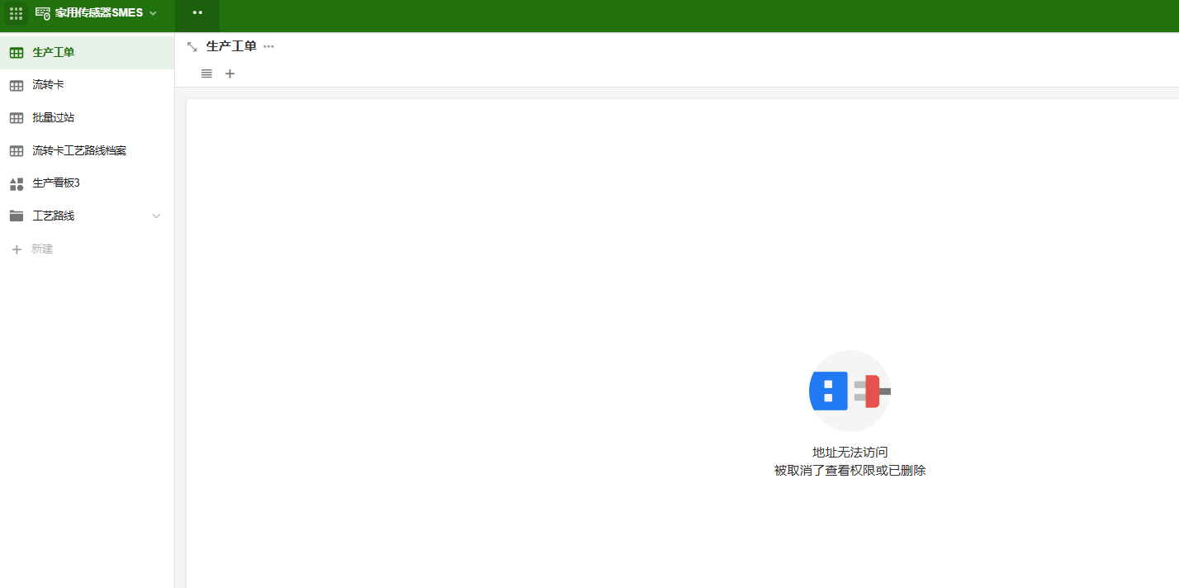Viewport: 1179px width, 588px height.
Task: Click the 地址无法访问 error message
Action: tap(850, 453)
